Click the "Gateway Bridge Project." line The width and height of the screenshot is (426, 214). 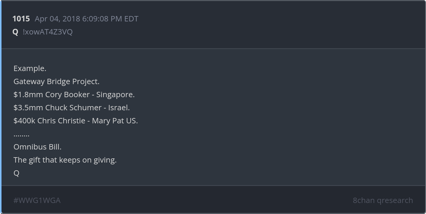(x=56, y=81)
